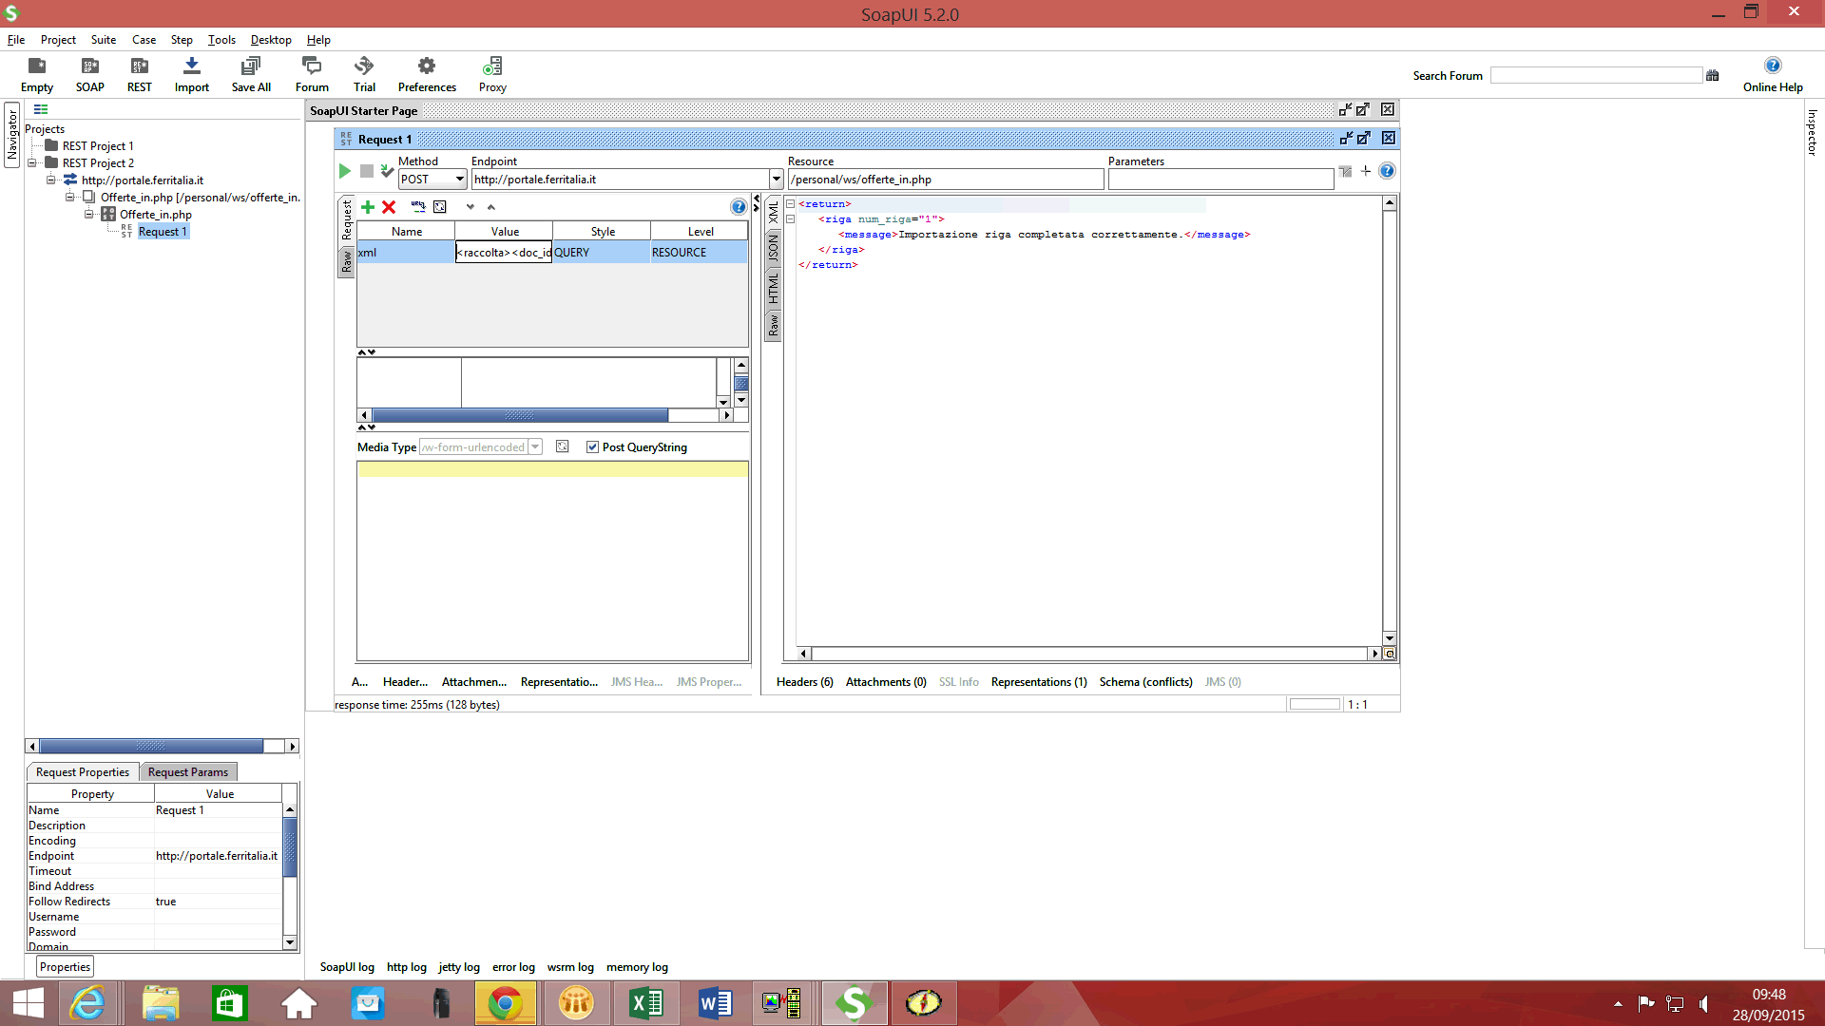Click the Trial toolbar icon

364,74
